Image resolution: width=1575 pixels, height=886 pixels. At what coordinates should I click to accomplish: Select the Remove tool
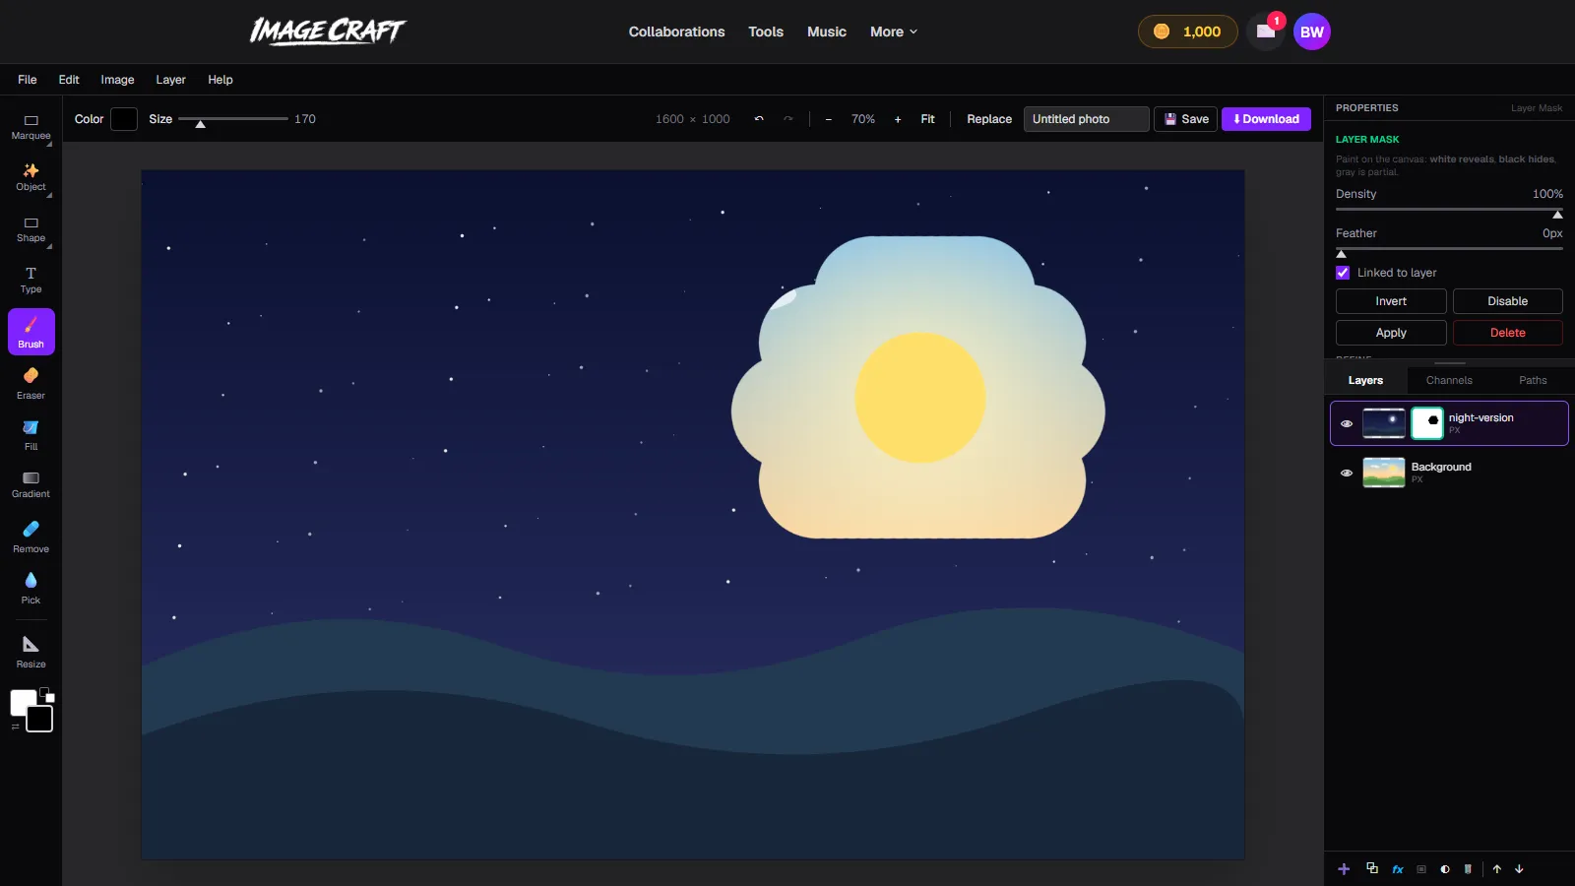pyautogui.click(x=31, y=537)
